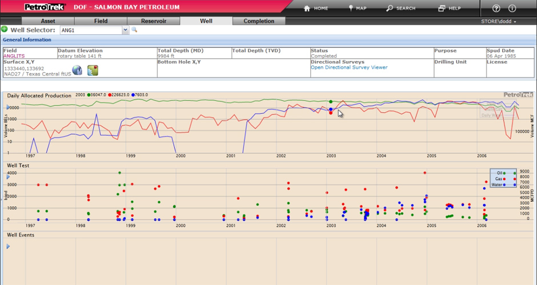
Task: Open the Map view from top bar
Action: coord(358,9)
